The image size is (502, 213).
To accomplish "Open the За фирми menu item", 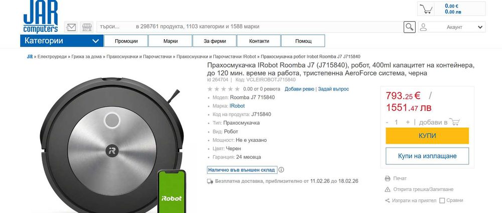I will point(214,41).
